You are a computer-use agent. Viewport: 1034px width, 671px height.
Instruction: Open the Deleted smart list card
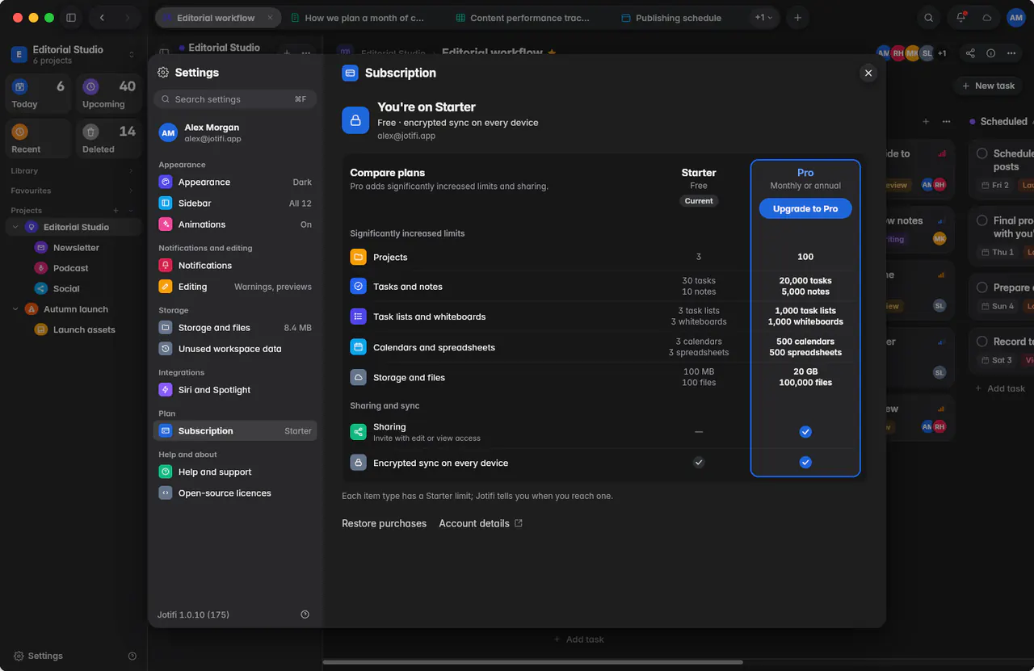pos(109,139)
